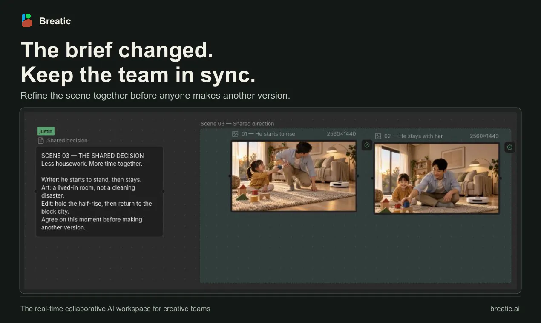This screenshot has width=541, height=323.
Task: Click the Scene 03 — Shared direction group label
Action: tap(237, 124)
